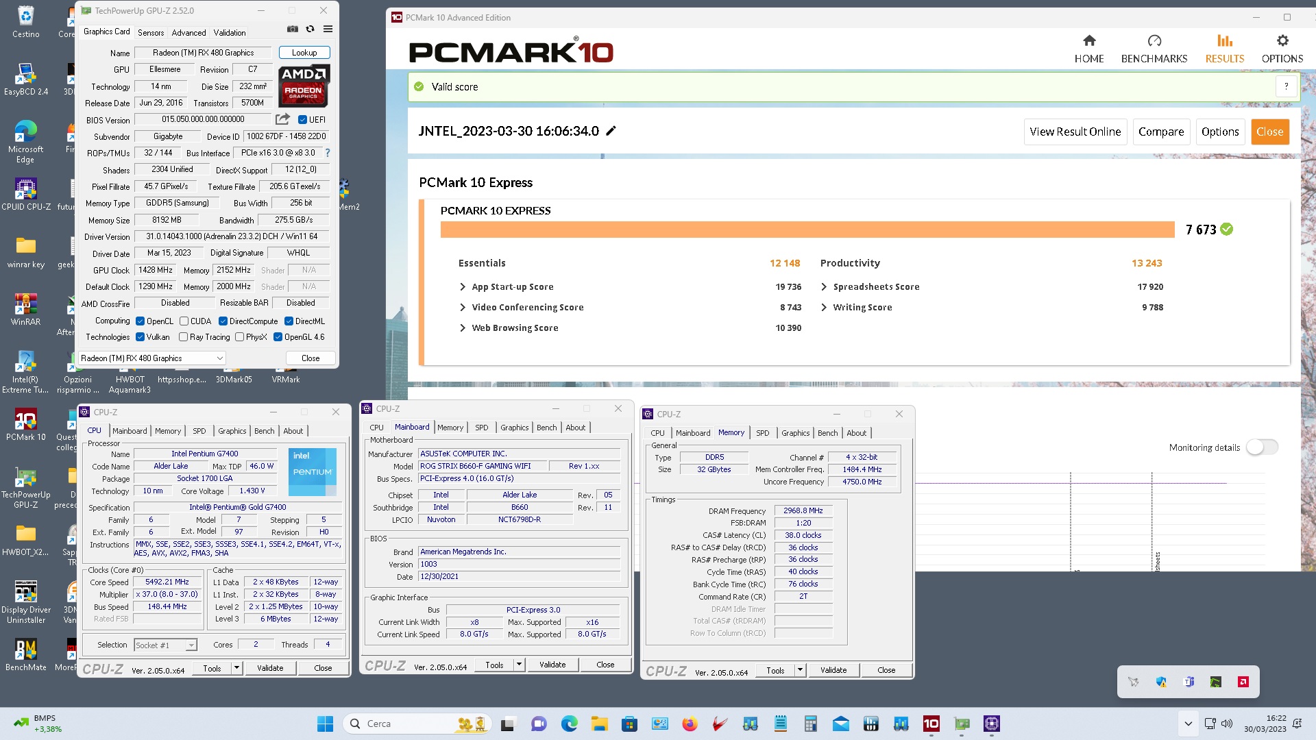Expand Writing Score details
The width and height of the screenshot is (1316, 740).
(x=824, y=308)
